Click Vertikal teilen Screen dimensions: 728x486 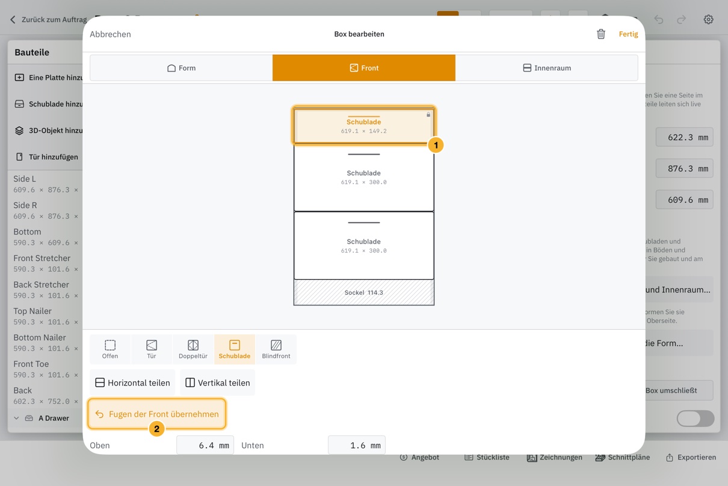(x=217, y=383)
